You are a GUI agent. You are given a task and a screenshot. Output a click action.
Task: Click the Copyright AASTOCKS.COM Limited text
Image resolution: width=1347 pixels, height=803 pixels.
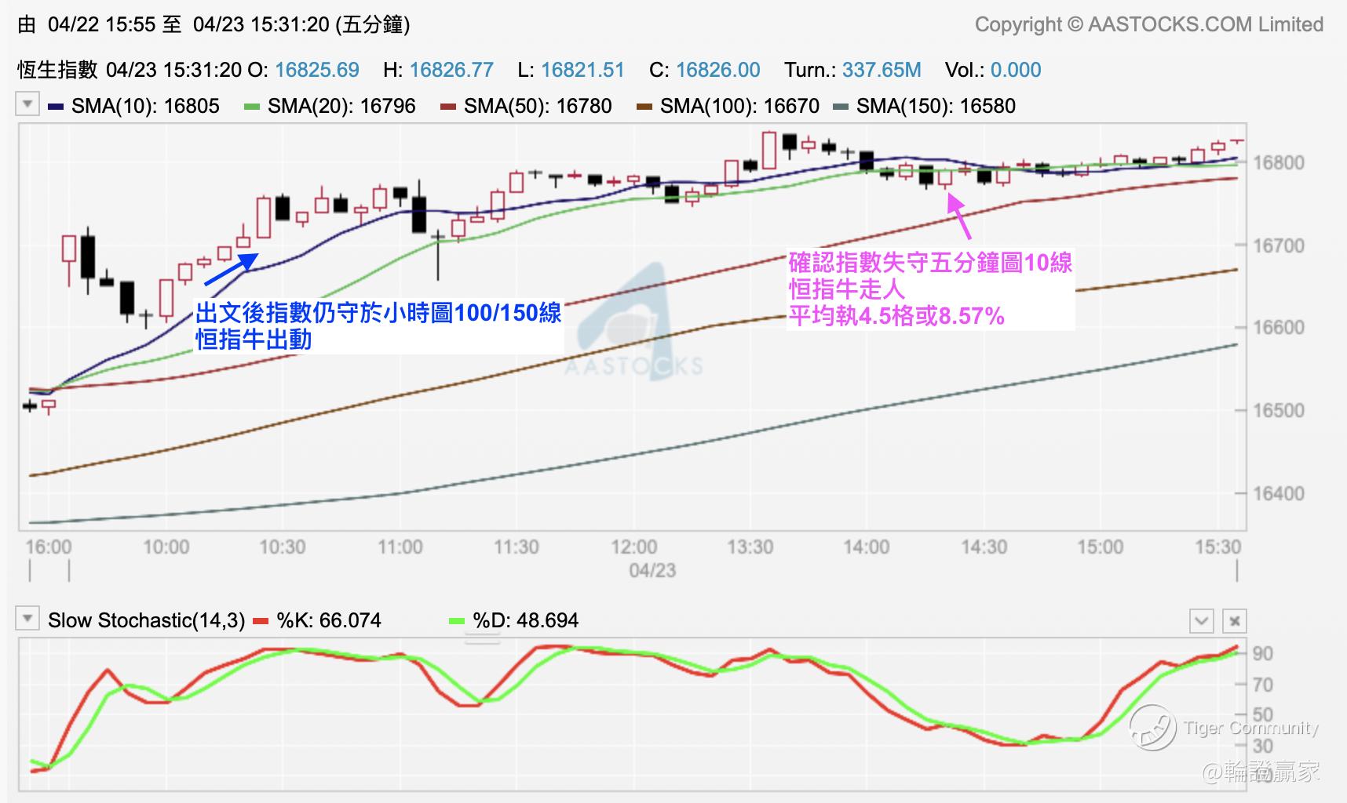(x=1148, y=25)
